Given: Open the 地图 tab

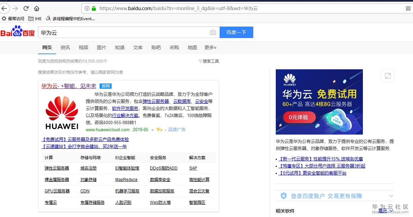Looking at the screenshot, I should coord(192,47).
